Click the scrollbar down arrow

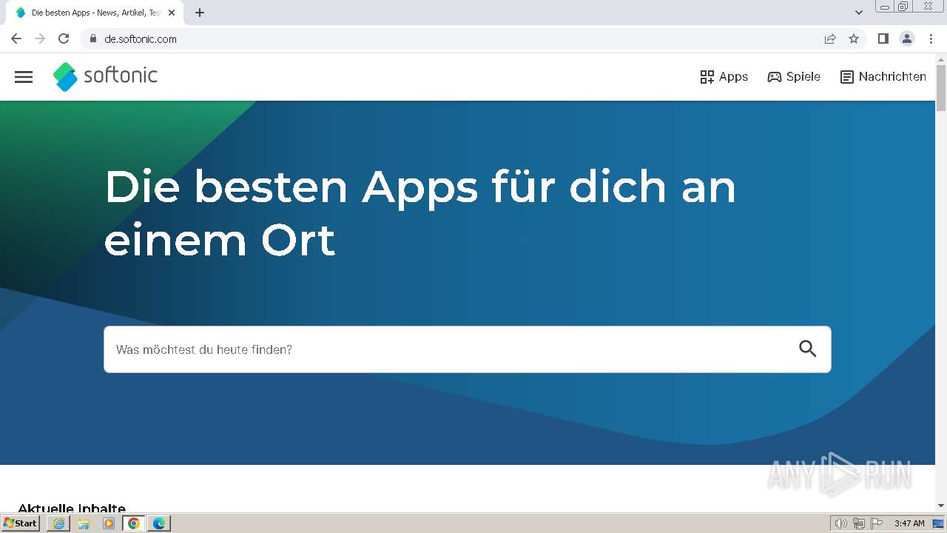point(941,506)
